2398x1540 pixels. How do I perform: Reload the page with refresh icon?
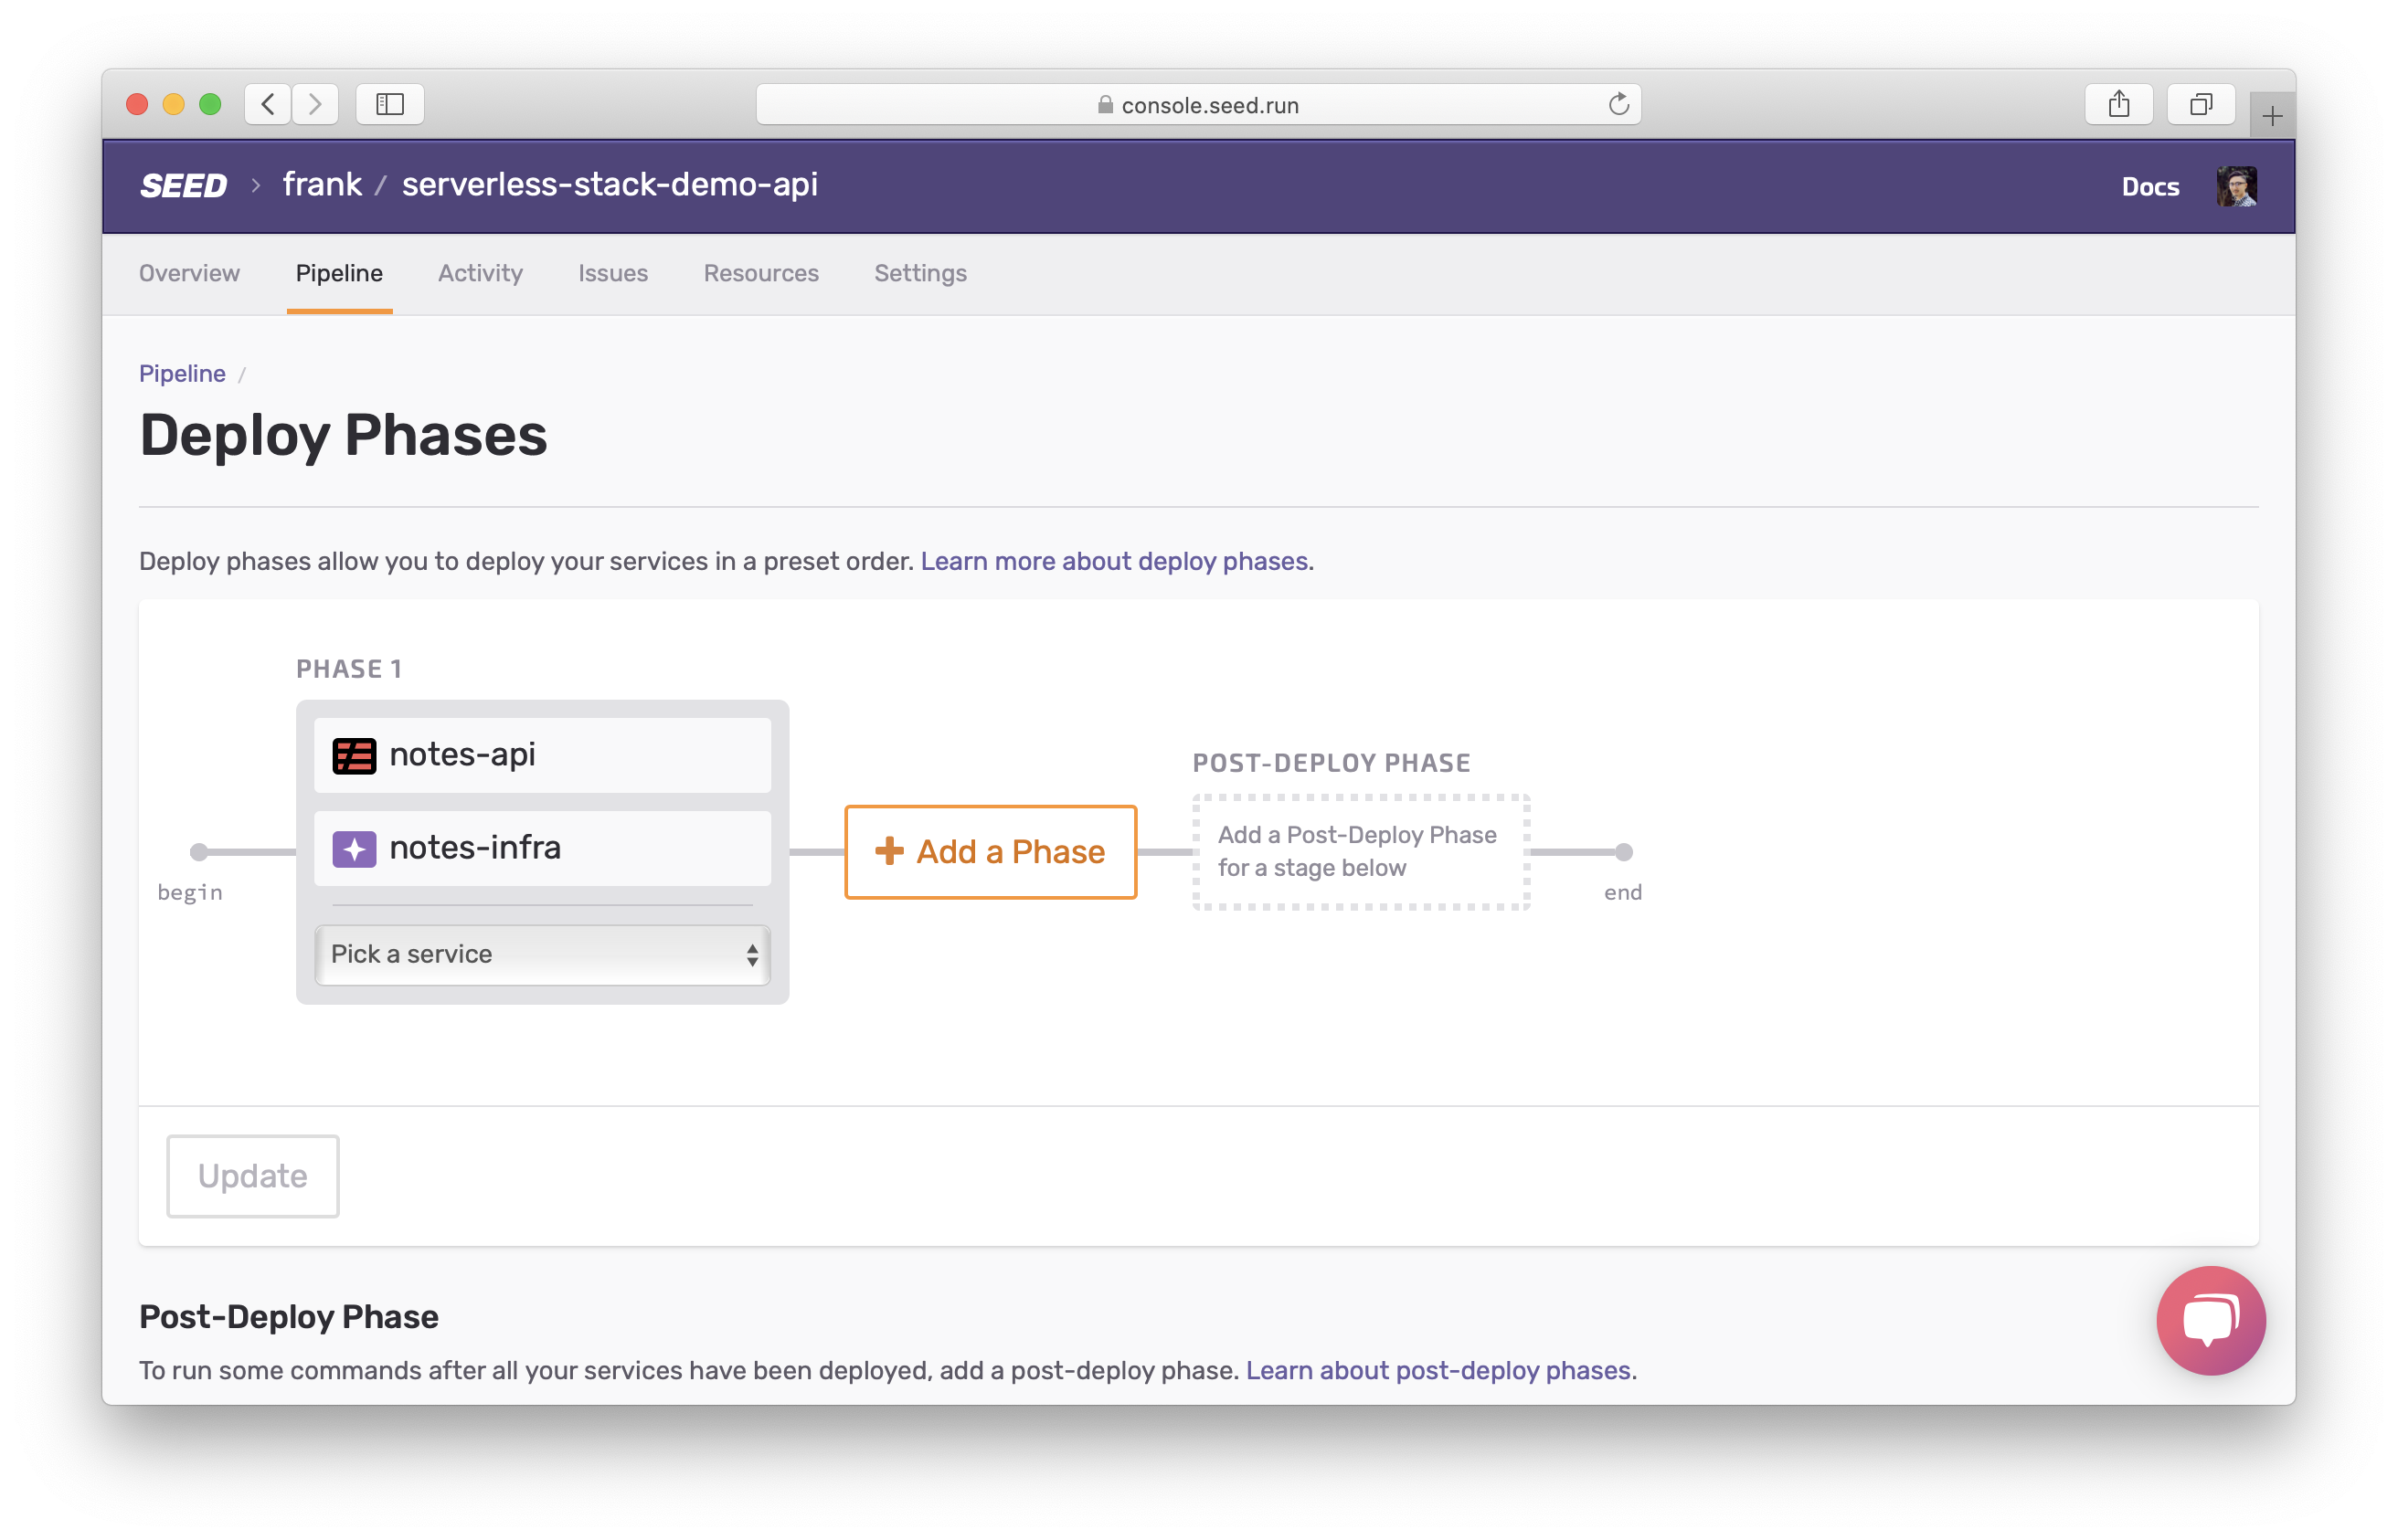click(1618, 104)
